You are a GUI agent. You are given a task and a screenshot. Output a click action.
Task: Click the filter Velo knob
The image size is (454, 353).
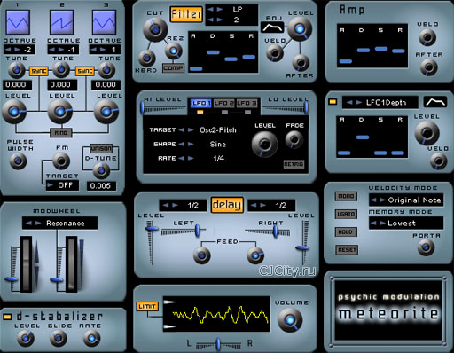tap(275, 53)
